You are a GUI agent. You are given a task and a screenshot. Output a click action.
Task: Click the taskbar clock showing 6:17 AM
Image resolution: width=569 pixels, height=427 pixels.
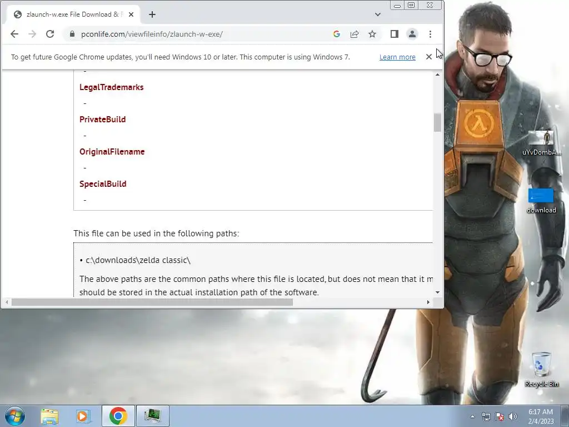click(x=541, y=416)
